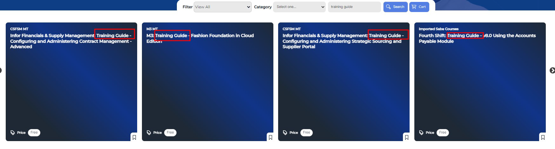Bookmark the Fourth Shift Accounts Payable course
Screen dimensions: 555x149
pos(543,137)
